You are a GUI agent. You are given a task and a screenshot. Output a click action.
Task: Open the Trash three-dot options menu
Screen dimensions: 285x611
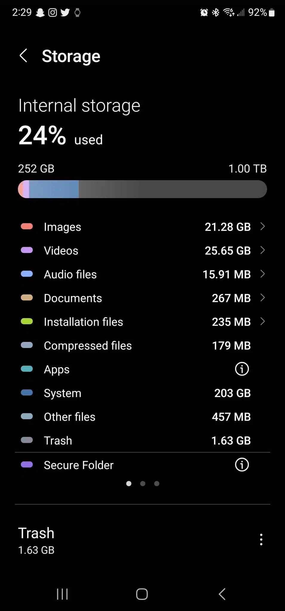(261, 540)
